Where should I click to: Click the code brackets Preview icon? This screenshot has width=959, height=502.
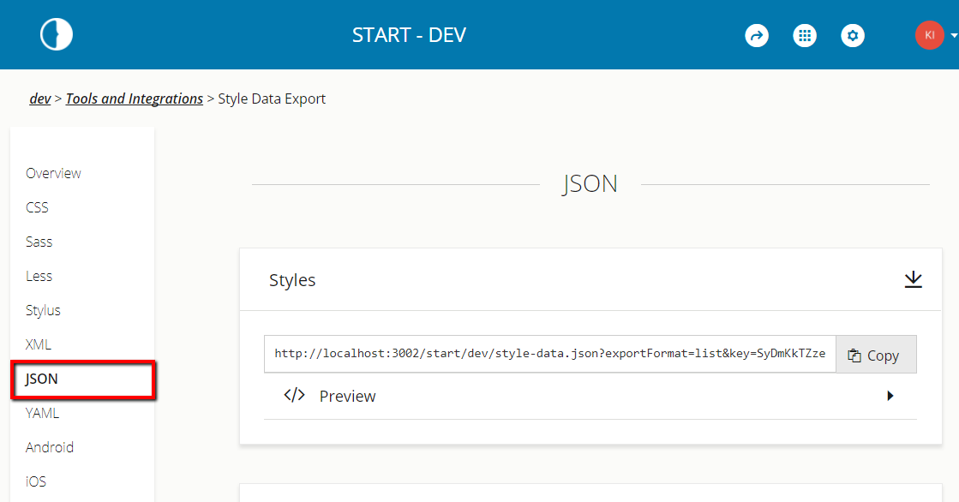coord(294,395)
